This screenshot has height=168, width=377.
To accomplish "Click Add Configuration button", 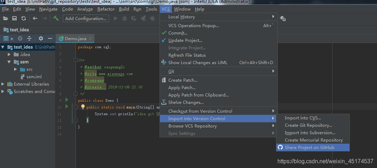I will point(86,18).
